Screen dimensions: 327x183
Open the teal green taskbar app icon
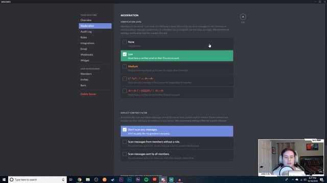click(171, 179)
